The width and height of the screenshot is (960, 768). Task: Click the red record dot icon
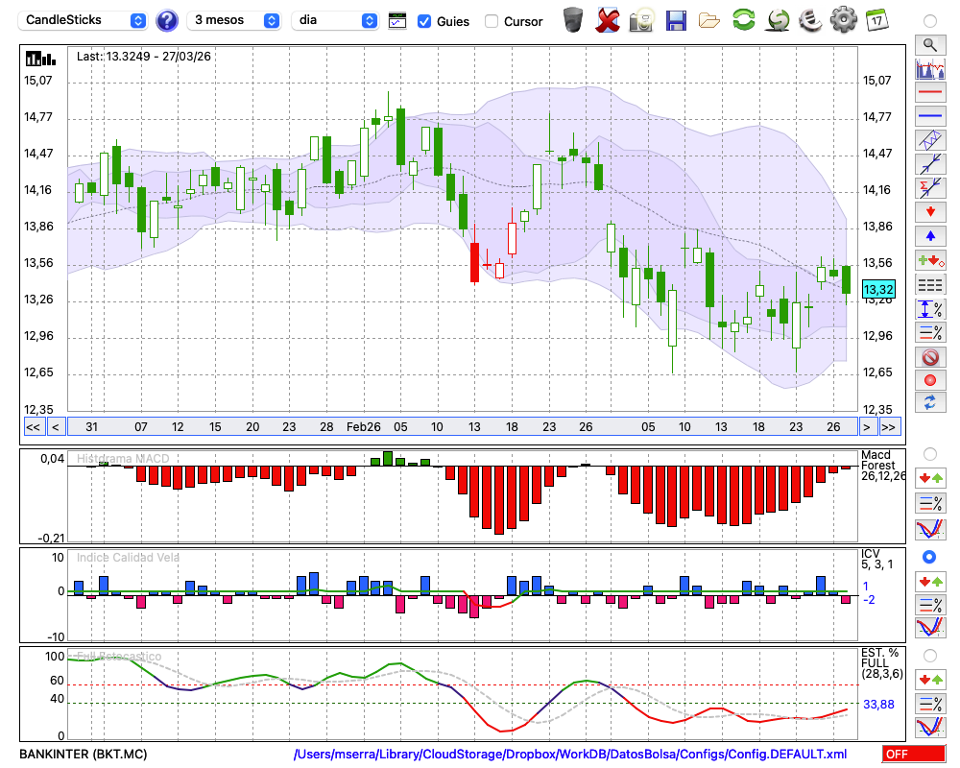click(930, 380)
